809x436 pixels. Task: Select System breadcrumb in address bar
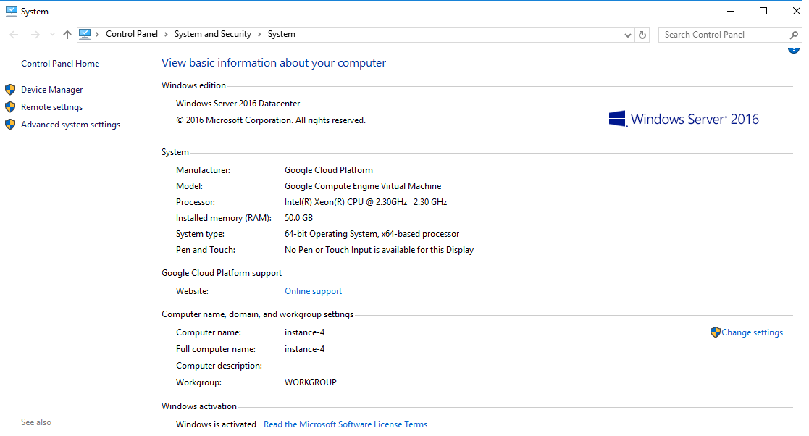tap(281, 34)
